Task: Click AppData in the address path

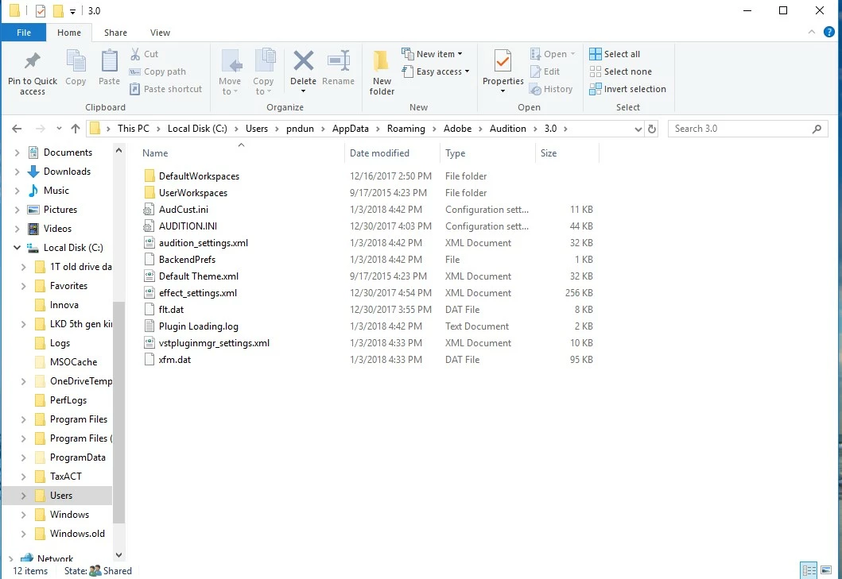Action: tap(351, 129)
